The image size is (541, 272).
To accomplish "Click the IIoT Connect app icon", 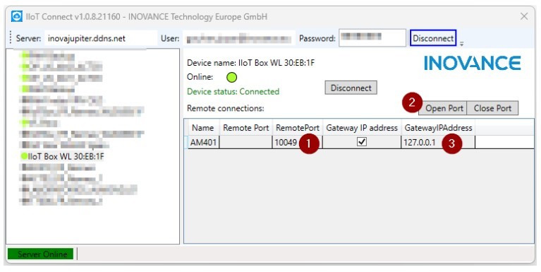I will point(16,16).
